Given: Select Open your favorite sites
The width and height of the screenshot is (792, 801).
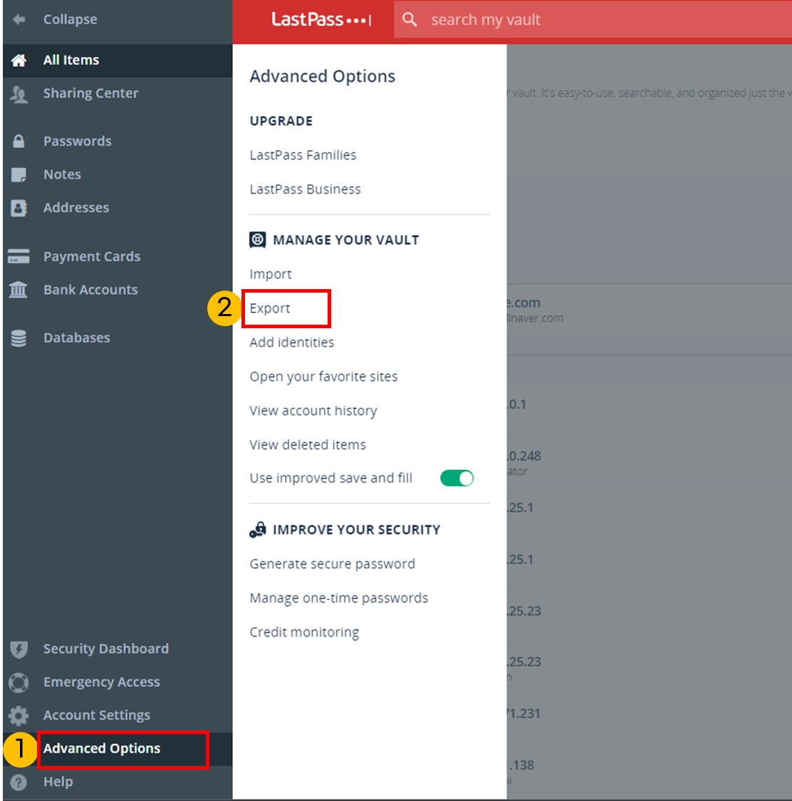Looking at the screenshot, I should pyautogui.click(x=323, y=377).
